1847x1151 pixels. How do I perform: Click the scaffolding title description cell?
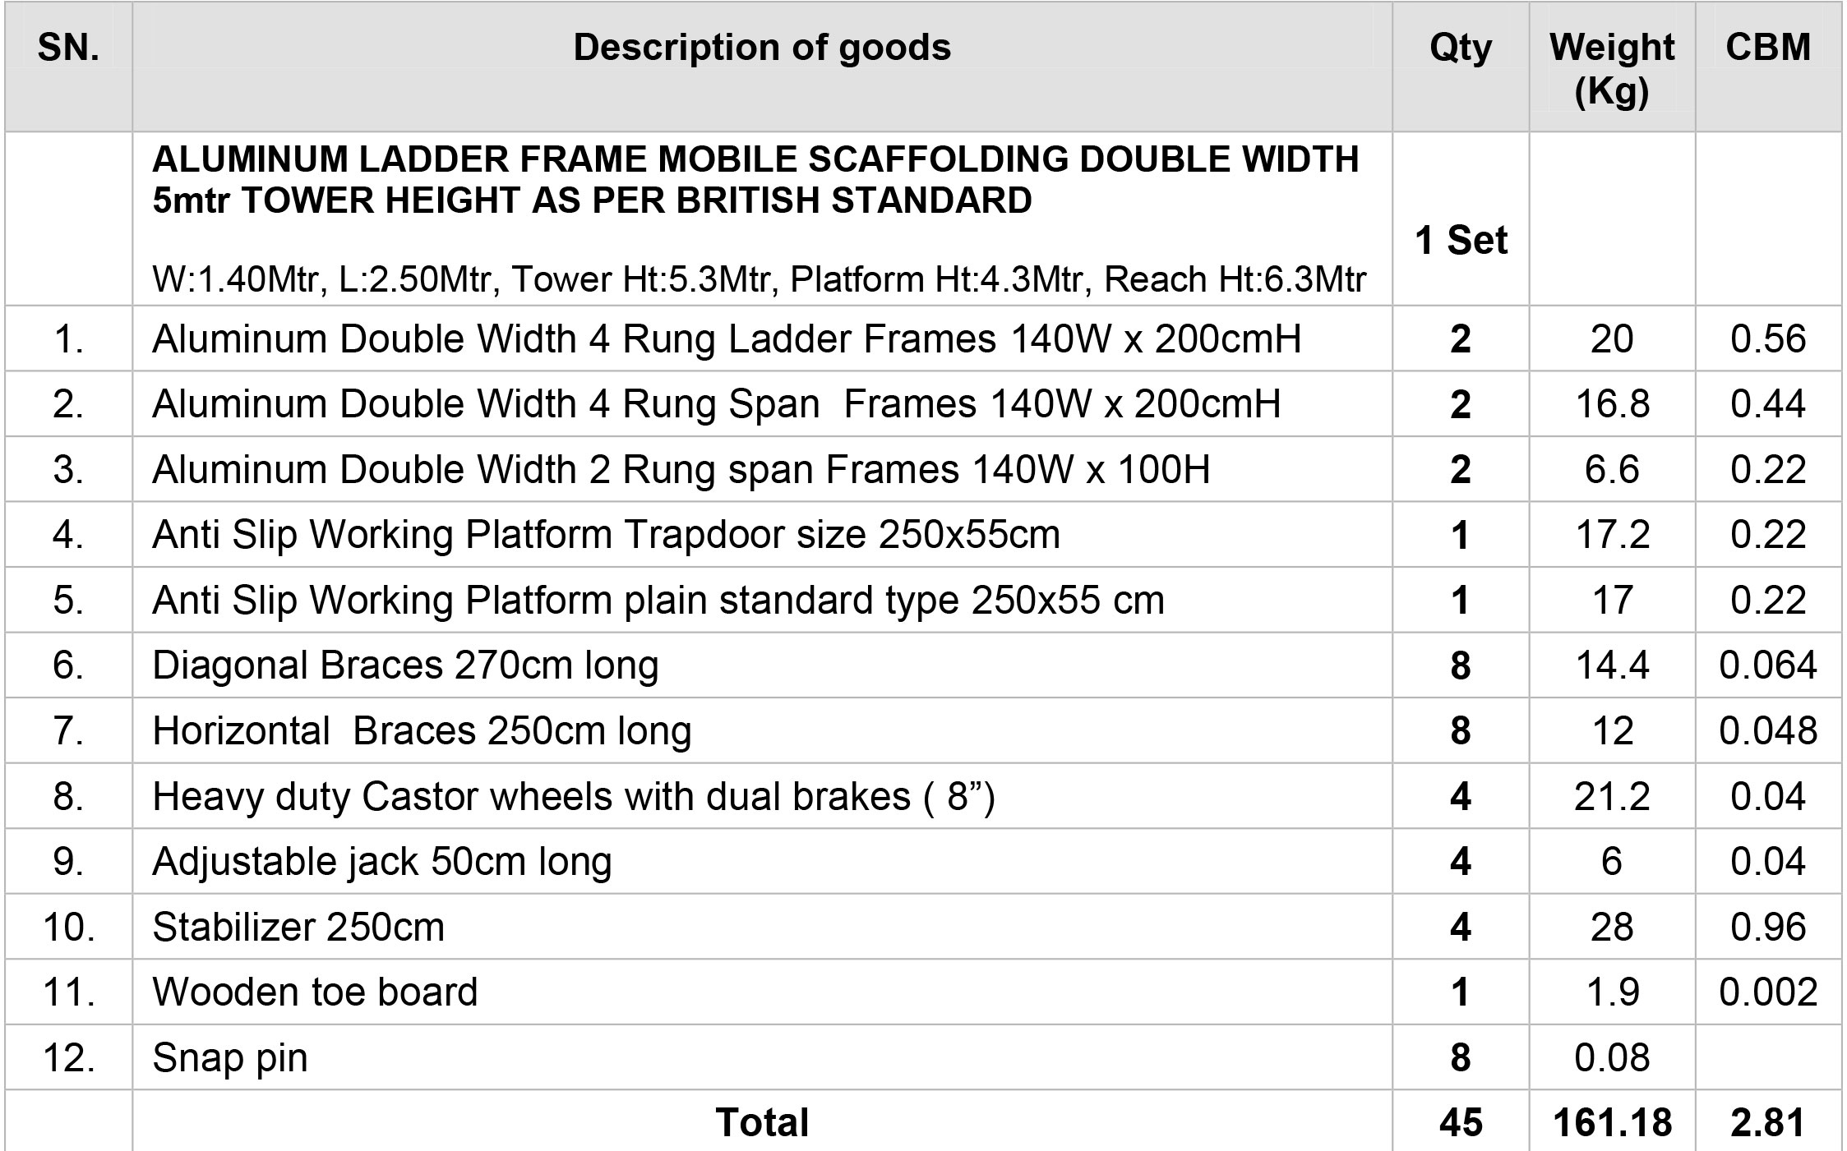762,219
